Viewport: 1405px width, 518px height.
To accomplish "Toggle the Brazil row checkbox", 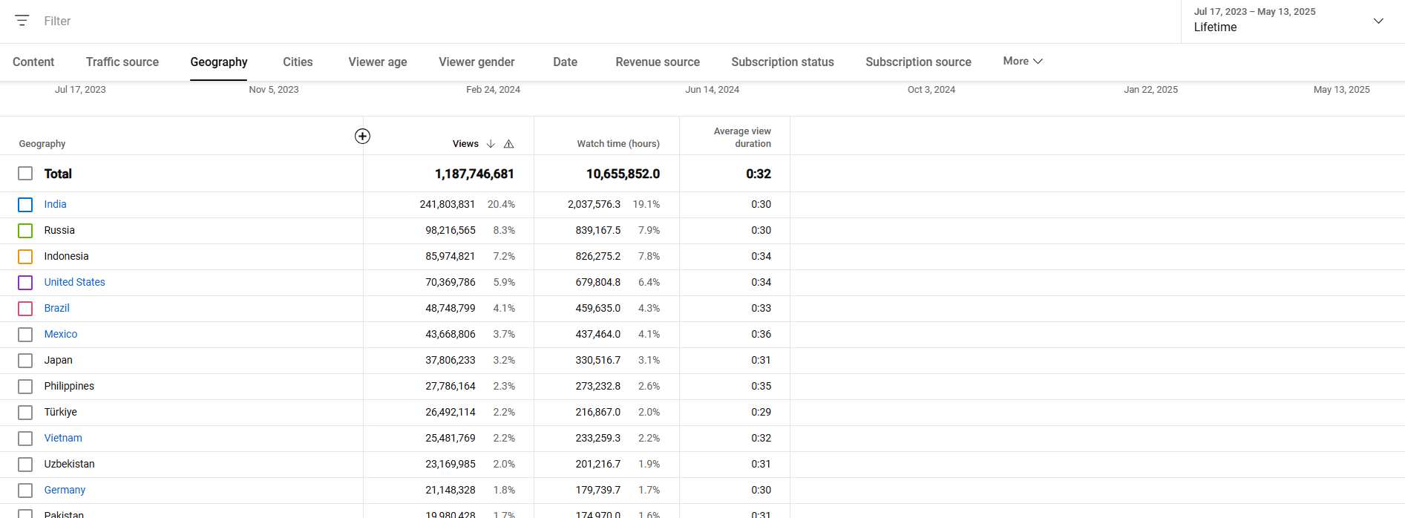I will click(25, 309).
